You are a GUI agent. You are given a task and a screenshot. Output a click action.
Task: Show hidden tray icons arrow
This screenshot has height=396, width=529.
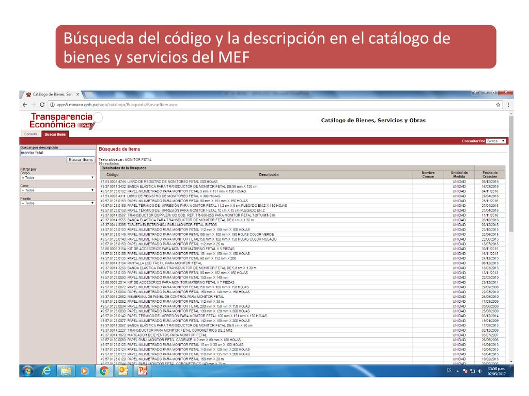[458, 371]
